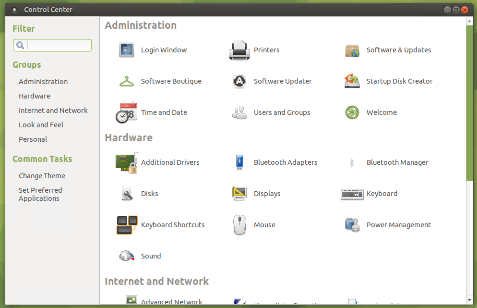Click the scrollbar up arrow
Viewport: 477px width, 308px height.
[x=469, y=21]
